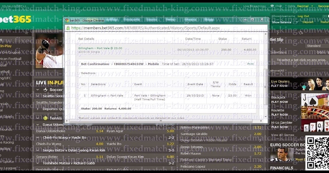This screenshot has width=329, height=173.
Task: Open the bet slip Standard type dropdown
Action: (317, 46)
